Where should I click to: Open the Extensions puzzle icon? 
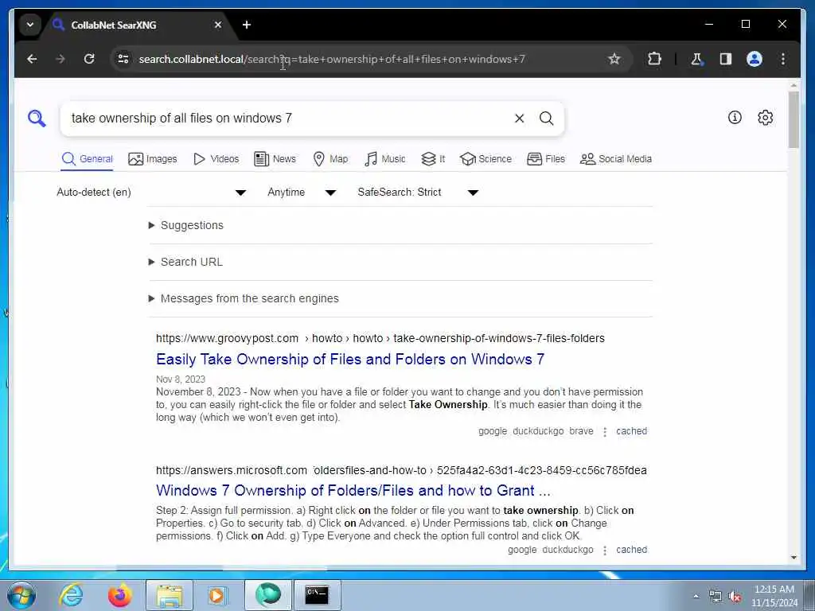pos(654,59)
